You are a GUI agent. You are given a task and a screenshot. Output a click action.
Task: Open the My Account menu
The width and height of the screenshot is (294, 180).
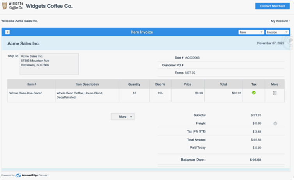tap(280, 21)
